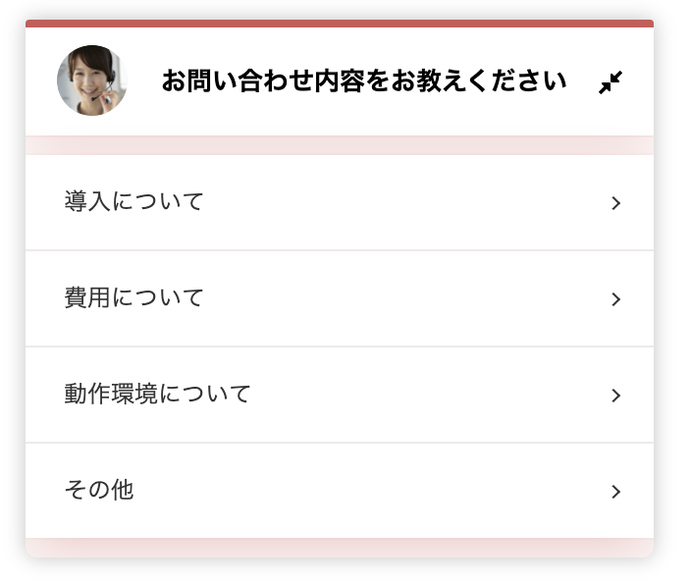Click the pink band below the header
This screenshot has height=585, width=691.
pyautogui.click(x=340, y=145)
